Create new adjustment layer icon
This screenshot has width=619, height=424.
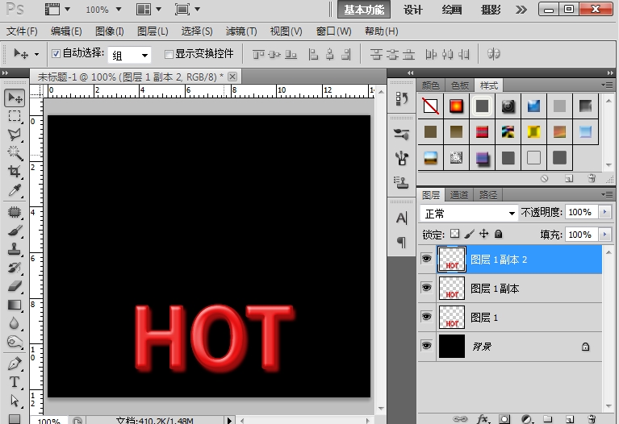(x=527, y=419)
